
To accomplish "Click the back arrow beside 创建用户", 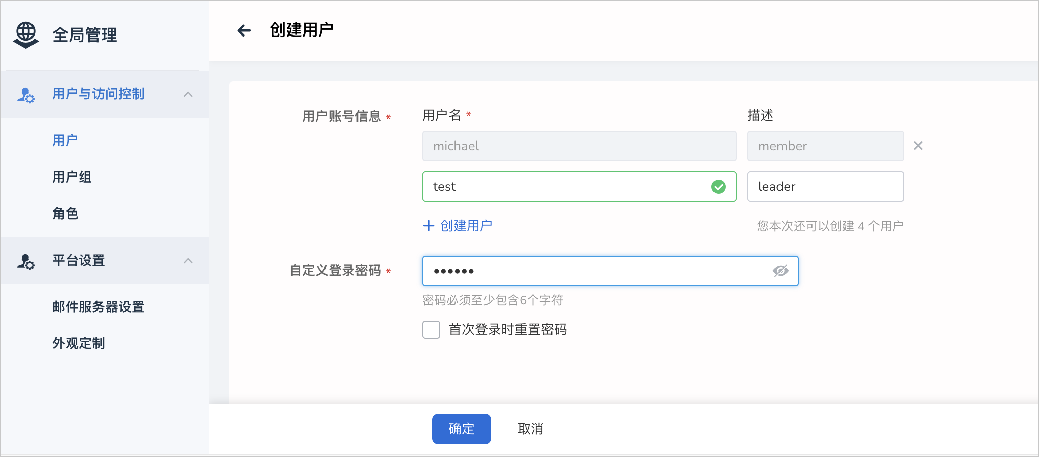I will pos(244,30).
